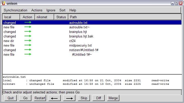Minimize the unison window
Screen dimensions: 184x103
[x=172, y=3]
